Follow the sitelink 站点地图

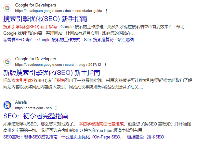coord(125,40)
